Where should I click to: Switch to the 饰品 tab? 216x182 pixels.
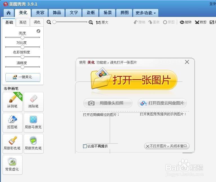pyautogui.click(x=57, y=13)
